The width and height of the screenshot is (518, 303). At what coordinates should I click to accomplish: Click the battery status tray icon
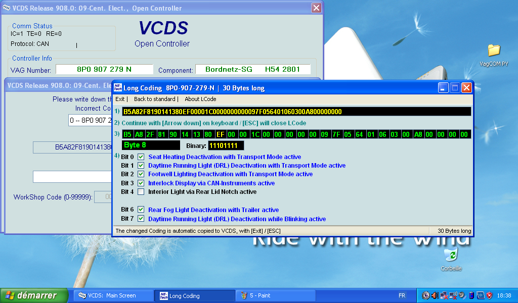coord(471,295)
